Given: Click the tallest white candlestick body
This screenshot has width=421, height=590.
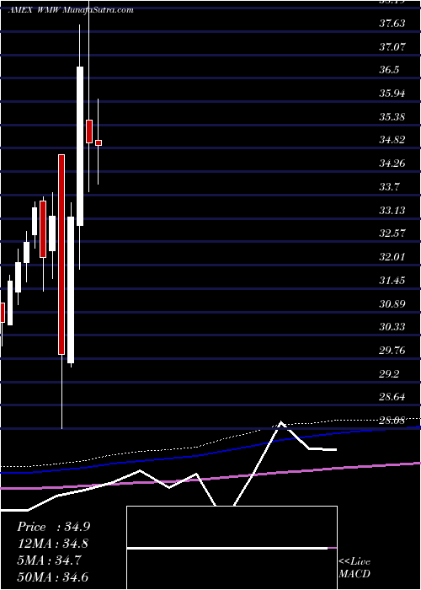Looking at the screenshot, I should pos(80,147).
